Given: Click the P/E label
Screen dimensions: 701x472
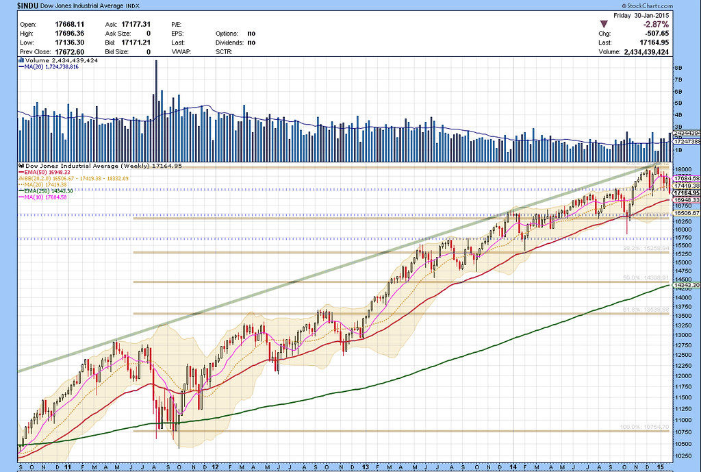Looking at the screenshot, I should (176, 24).
